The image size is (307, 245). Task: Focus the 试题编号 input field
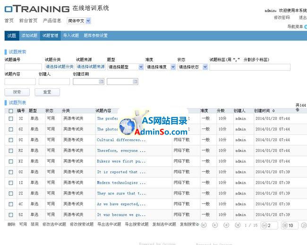(23, 67)
